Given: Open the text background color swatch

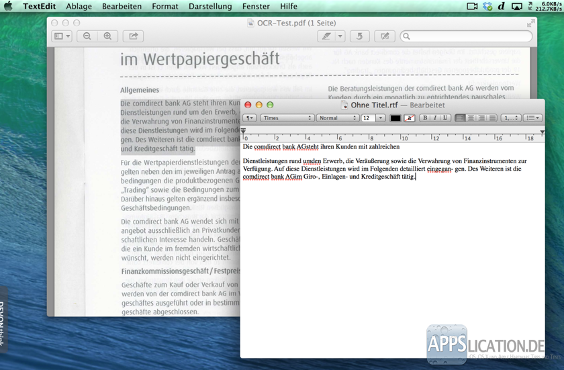Looking at the screenshot, I should coord(410,118).
